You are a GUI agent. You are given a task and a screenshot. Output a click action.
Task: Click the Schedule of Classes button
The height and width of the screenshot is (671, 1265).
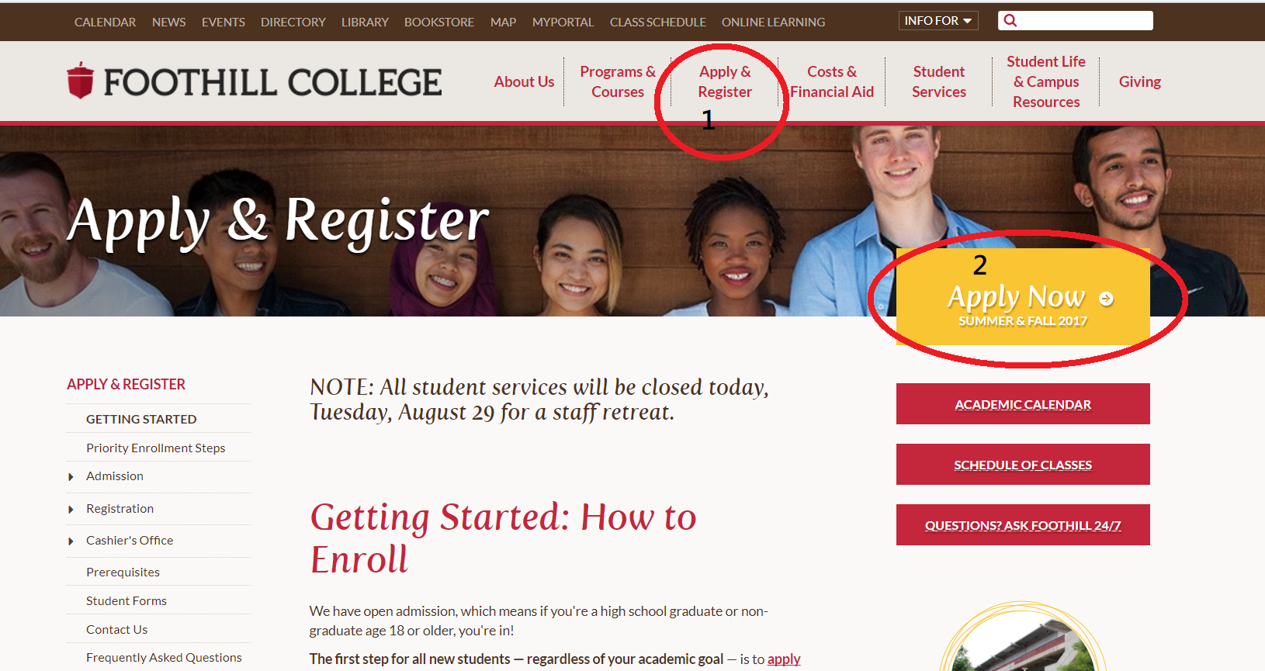[1023, 465]
